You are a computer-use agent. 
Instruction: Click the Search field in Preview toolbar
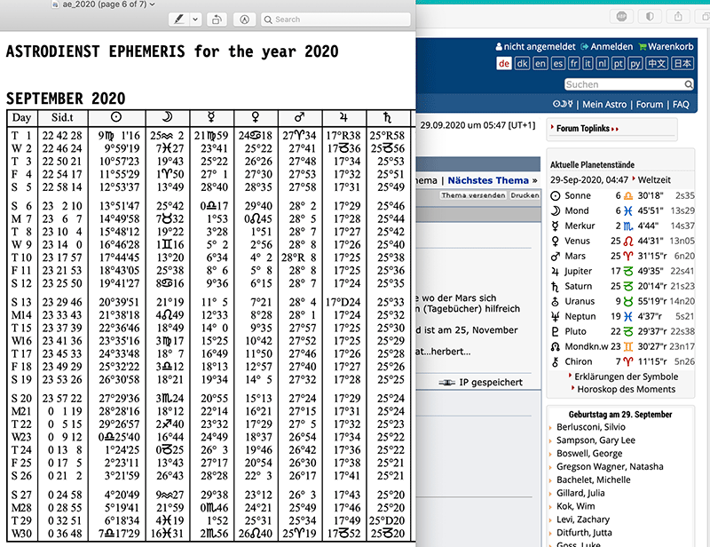tap(335, 20)
